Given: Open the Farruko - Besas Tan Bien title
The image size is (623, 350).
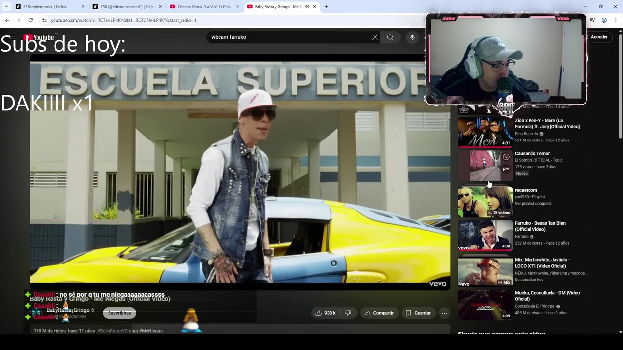Looking at the screenshot, I should (540, 226).
